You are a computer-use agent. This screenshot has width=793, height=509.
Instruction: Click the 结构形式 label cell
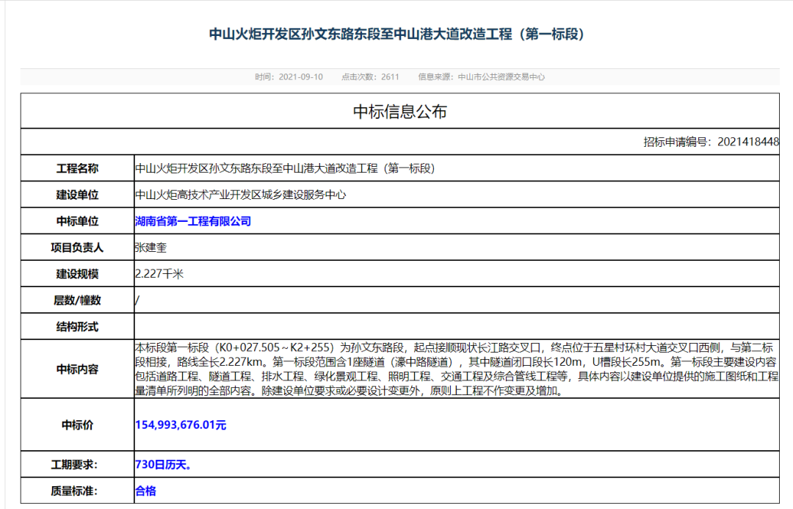tap(77, 326)
